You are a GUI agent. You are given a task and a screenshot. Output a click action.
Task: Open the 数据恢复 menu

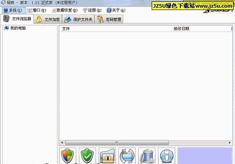[65, 10]
